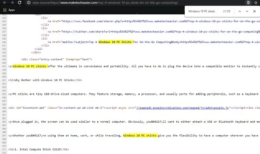Click the 21/29 match counter
This screenshot has width=260, height=154.
click(x=226, y=11)
